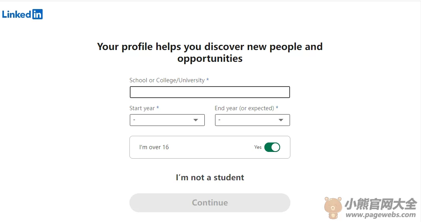This screenshot has height=222, width=421.
Task: Click the profile heading text
Action: click(210, 52)
